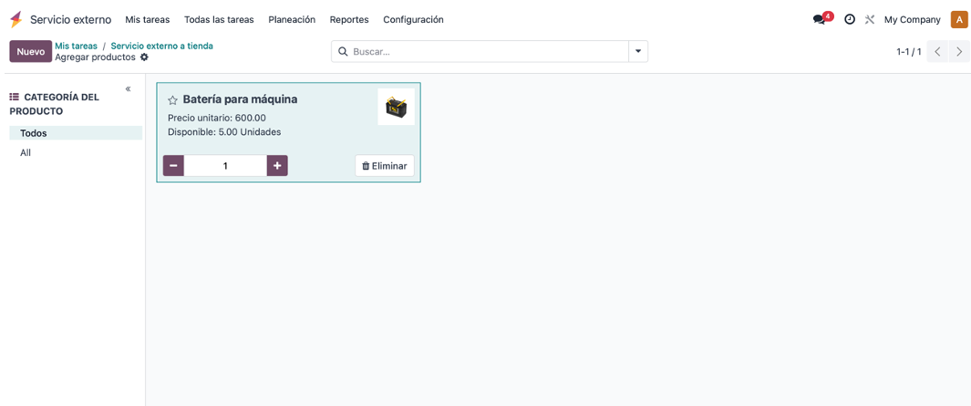Click the Precio unitario: 600.00 text
971x406 pixels.
coord(217,118)
